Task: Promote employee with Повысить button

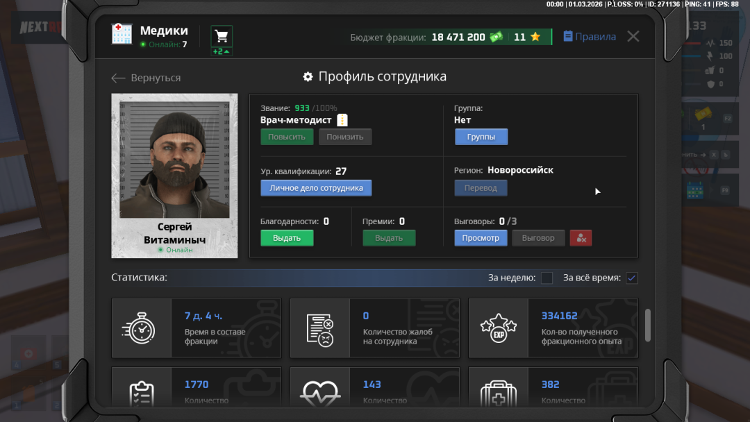Action: [x=287, y=137]
